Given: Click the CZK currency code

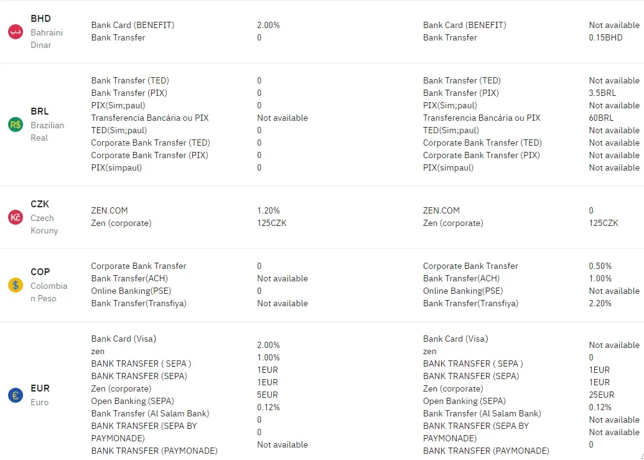Looking at the screenshot, I should point(40,204).
